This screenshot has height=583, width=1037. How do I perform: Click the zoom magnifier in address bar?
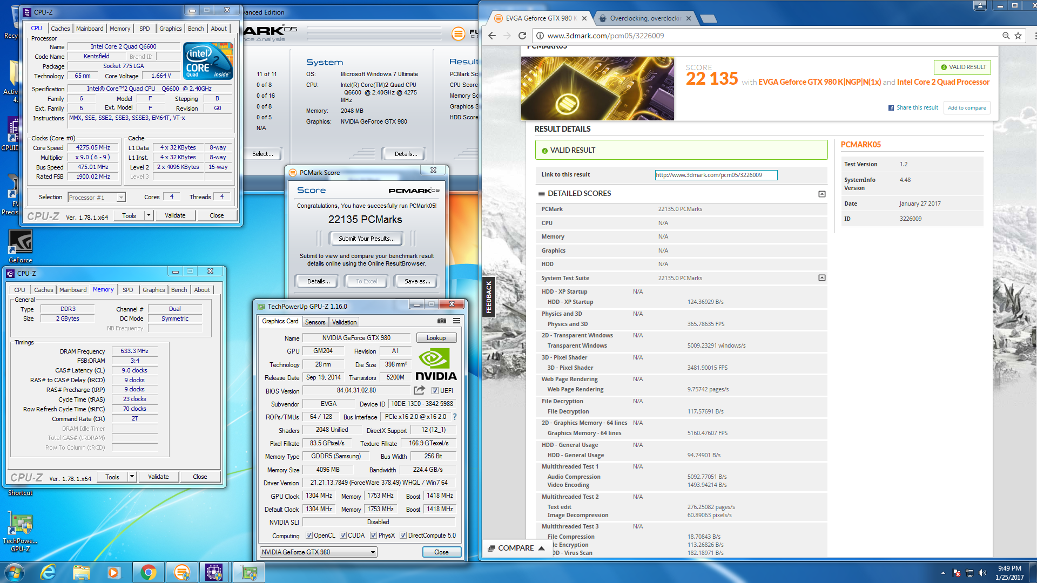tap(1006, 36)
